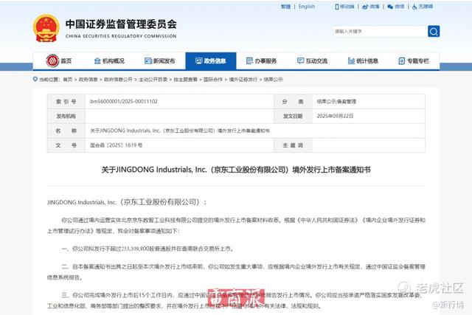The width and height of the screenshot is (472, 315).
Task: Go to 政府信息公开 in the breadcrumb
Action: [118, 80]
